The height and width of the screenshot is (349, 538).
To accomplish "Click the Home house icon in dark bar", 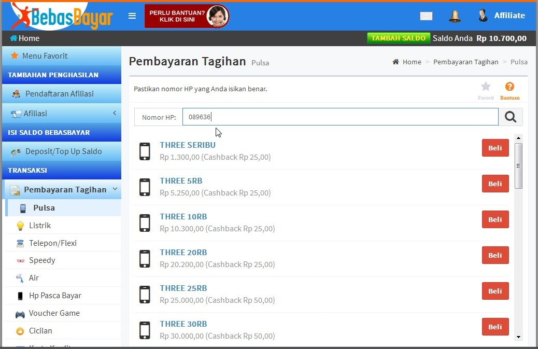I will pyautogui.click(x=13, y=38).
